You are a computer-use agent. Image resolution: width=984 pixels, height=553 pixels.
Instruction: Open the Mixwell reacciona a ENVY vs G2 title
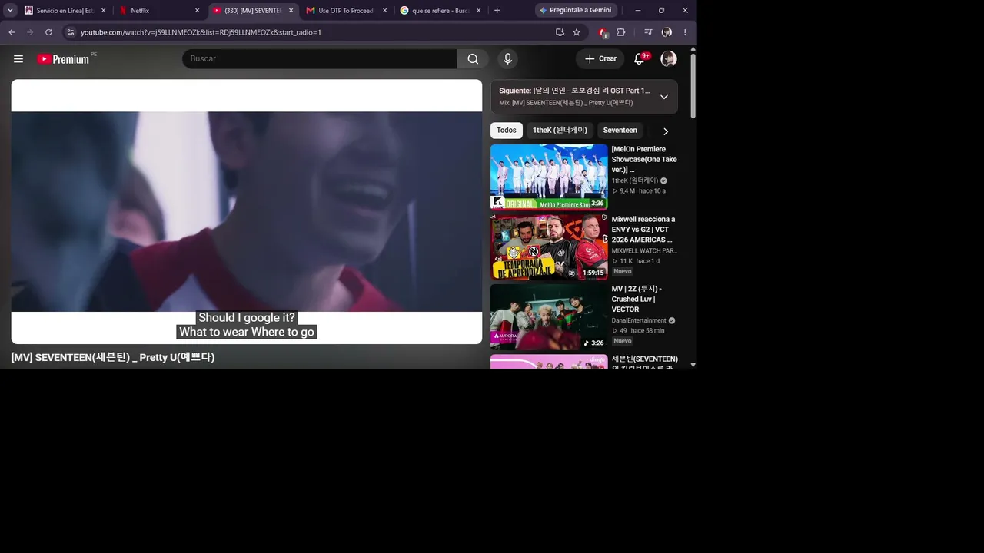(x=643, y=230)
